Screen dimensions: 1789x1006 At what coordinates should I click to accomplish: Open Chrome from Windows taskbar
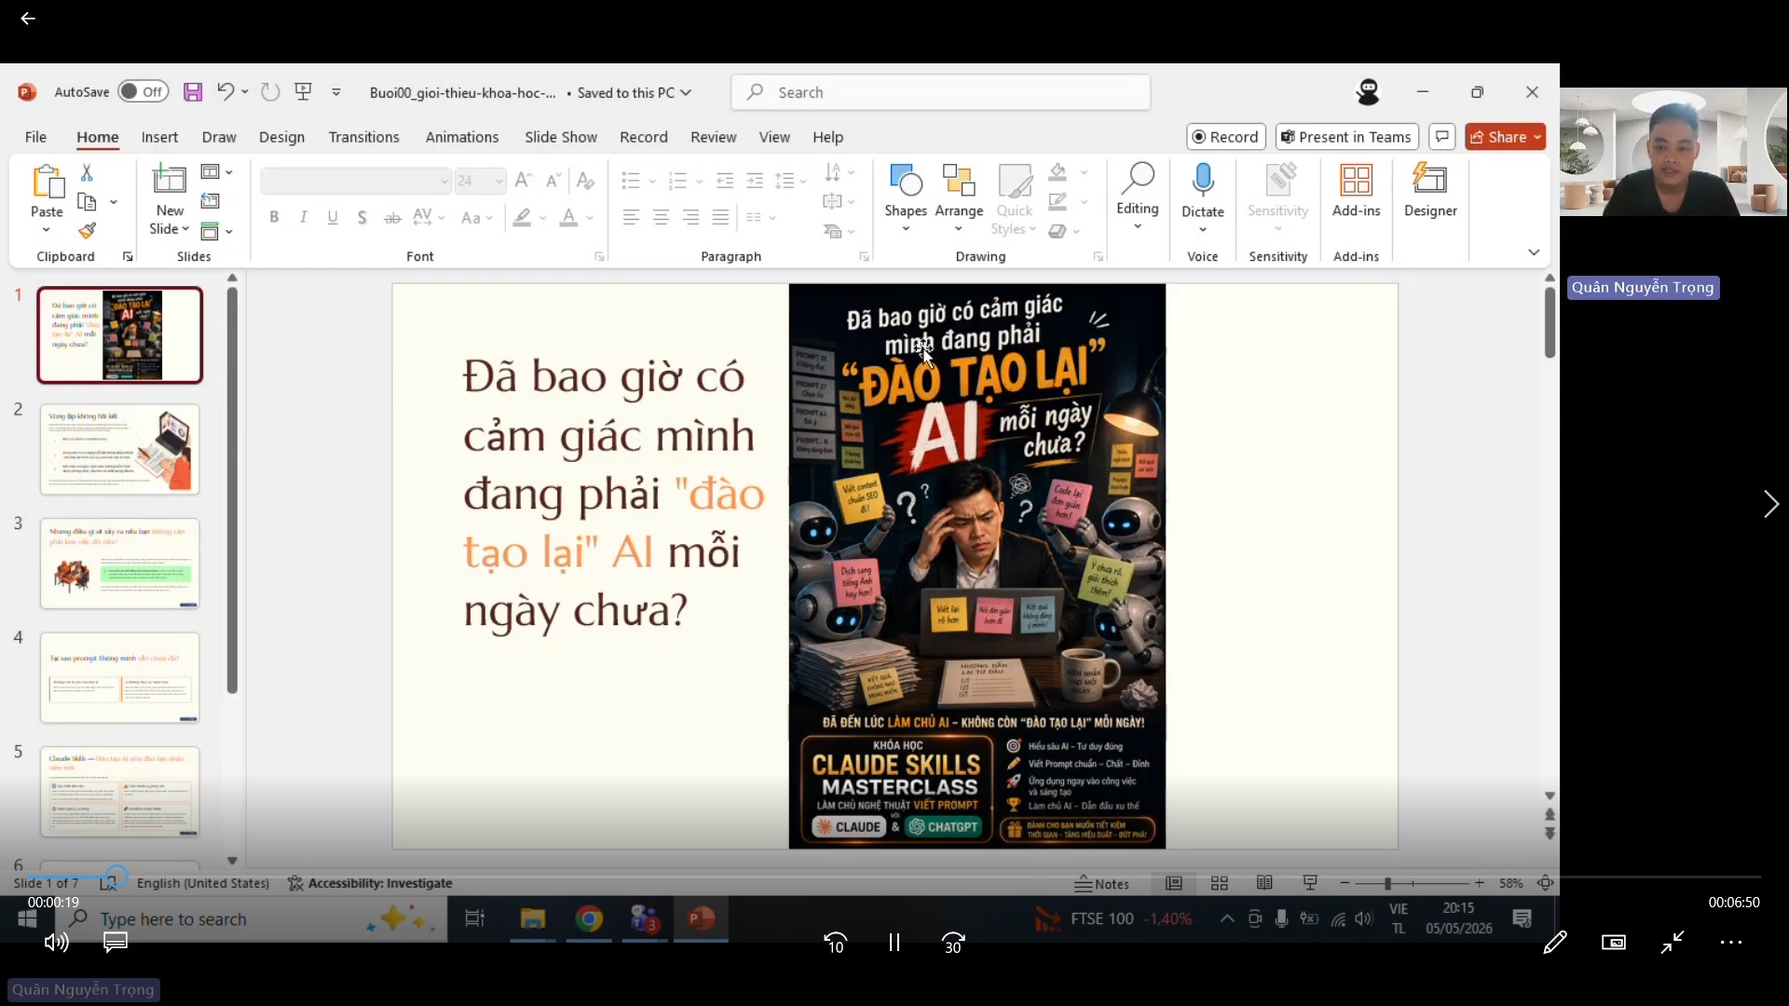[588, 919]
